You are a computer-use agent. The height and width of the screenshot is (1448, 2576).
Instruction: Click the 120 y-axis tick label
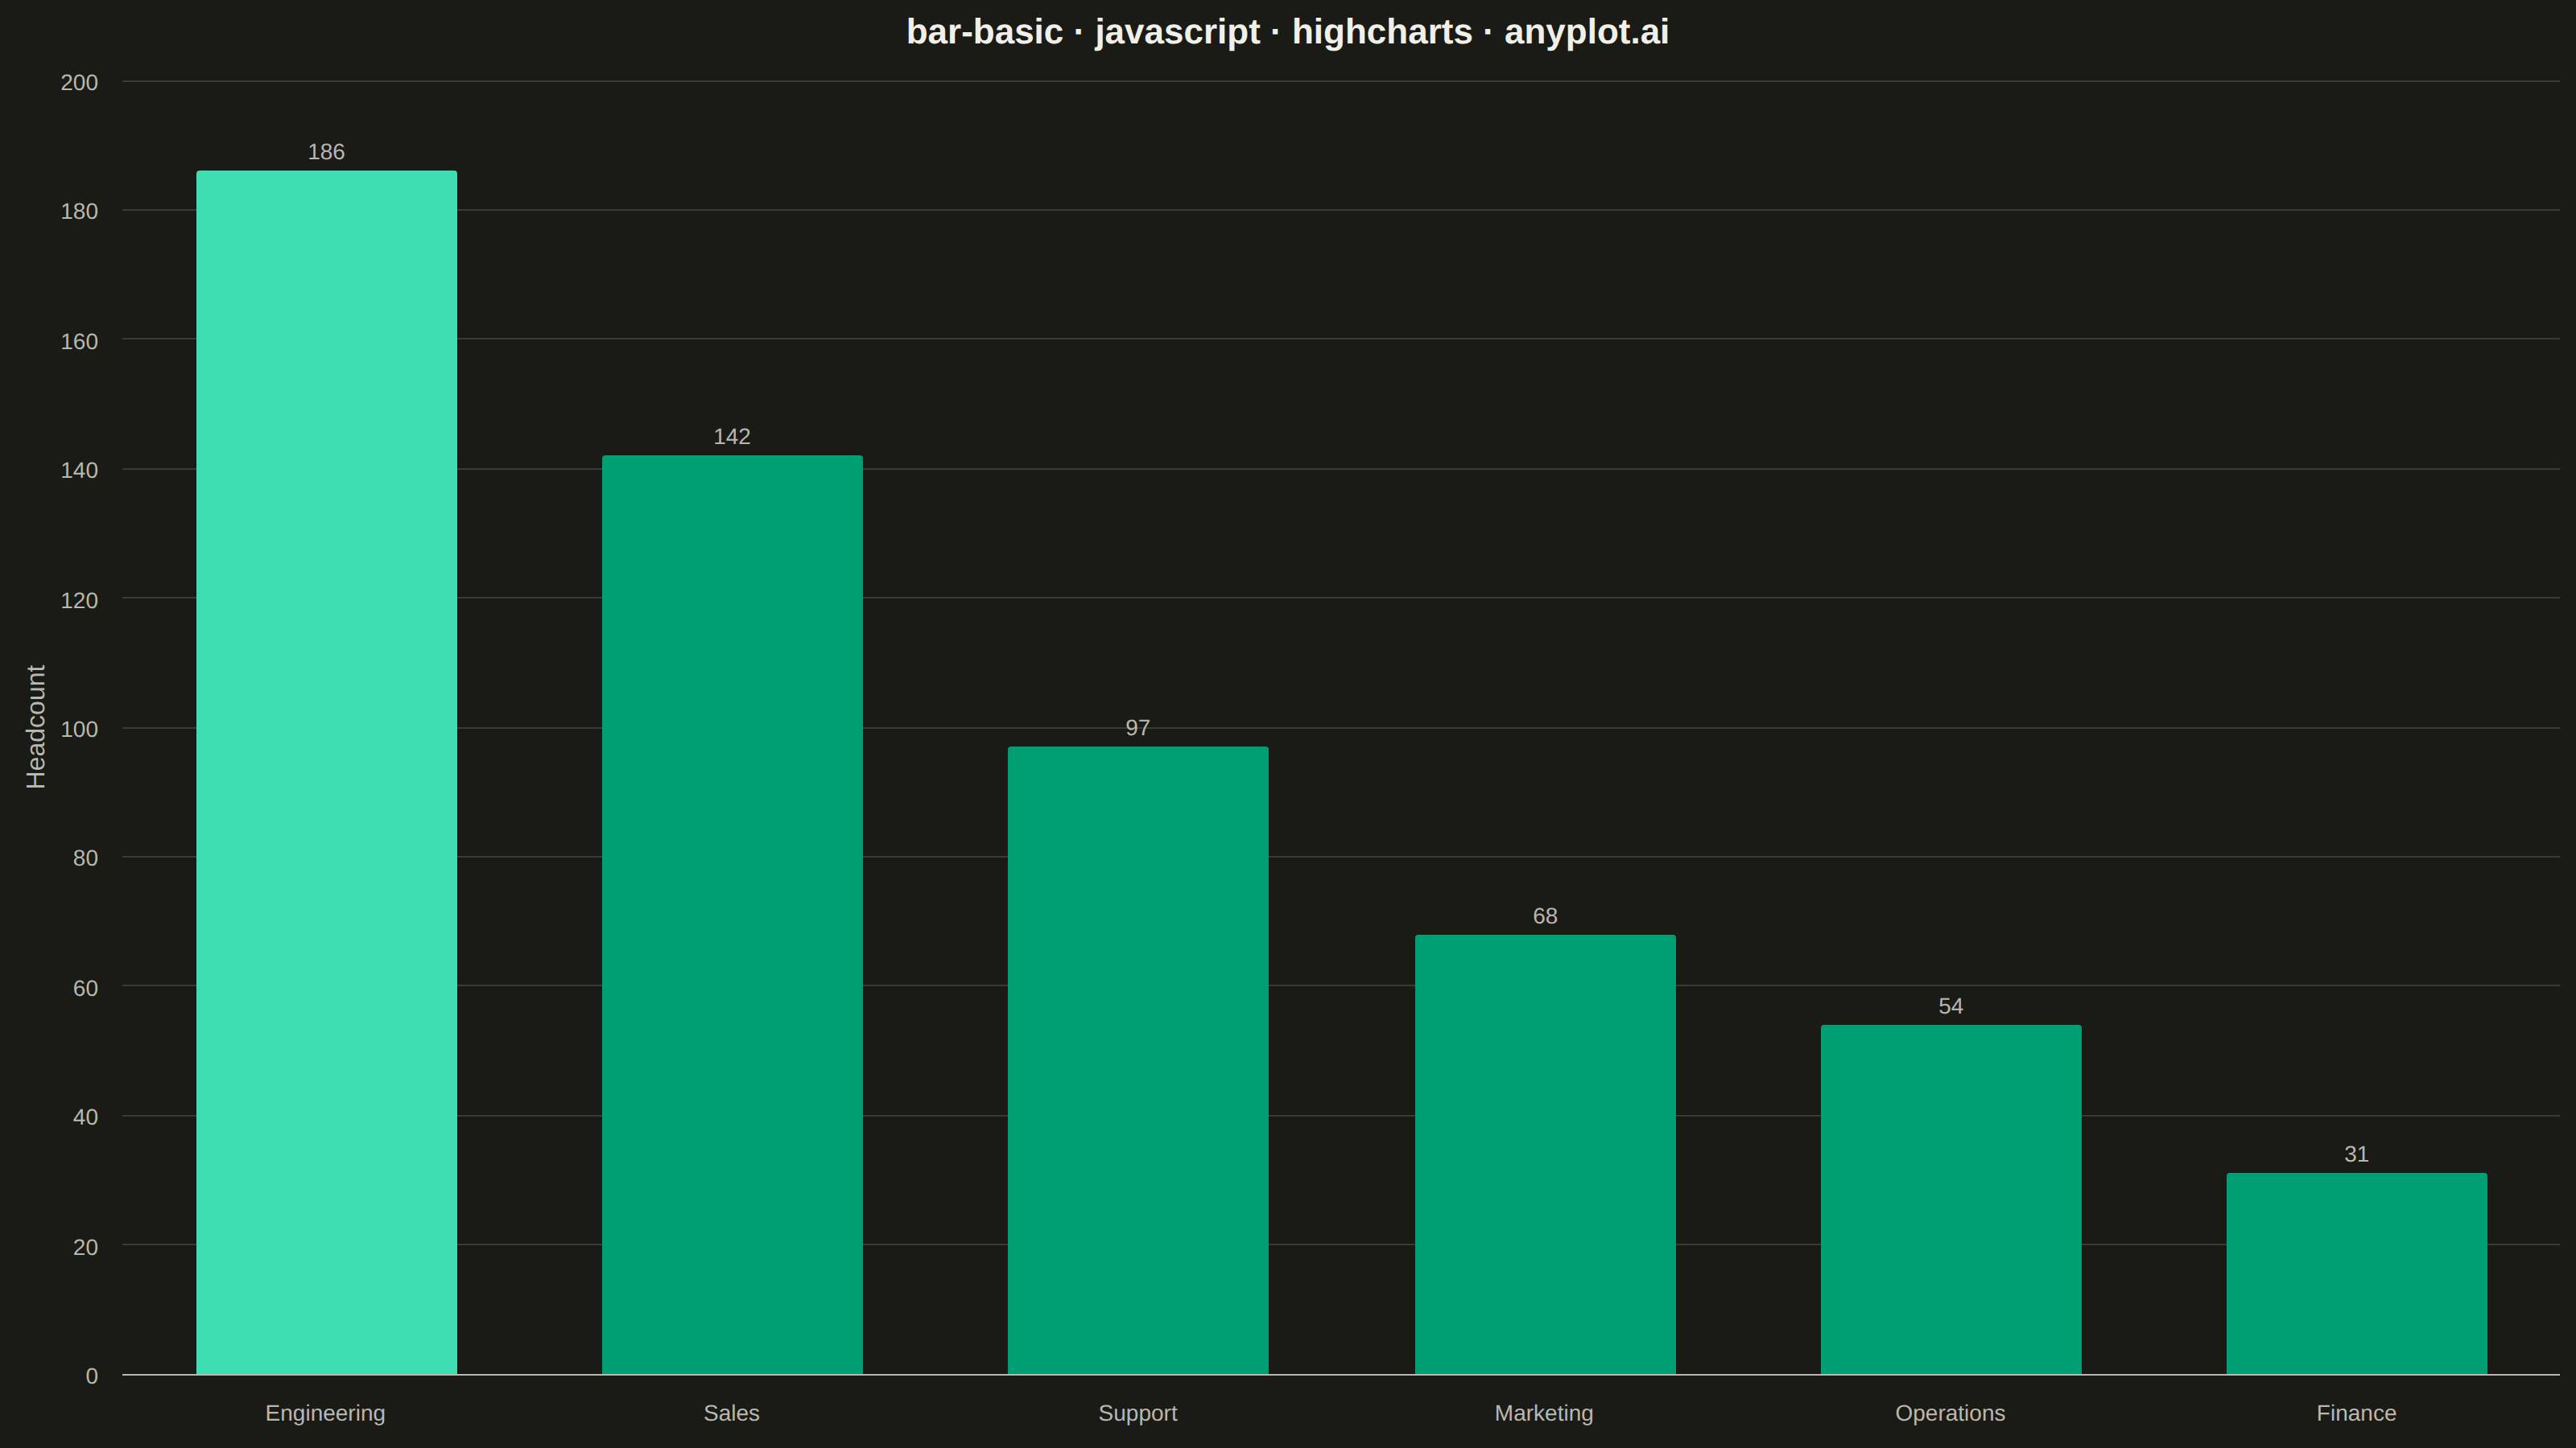[x=79, y=599]
